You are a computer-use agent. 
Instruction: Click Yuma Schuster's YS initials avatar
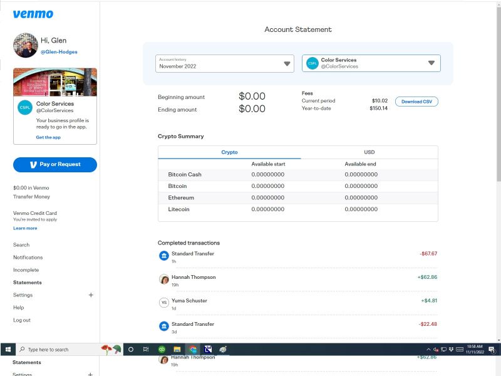coord(164,303)
